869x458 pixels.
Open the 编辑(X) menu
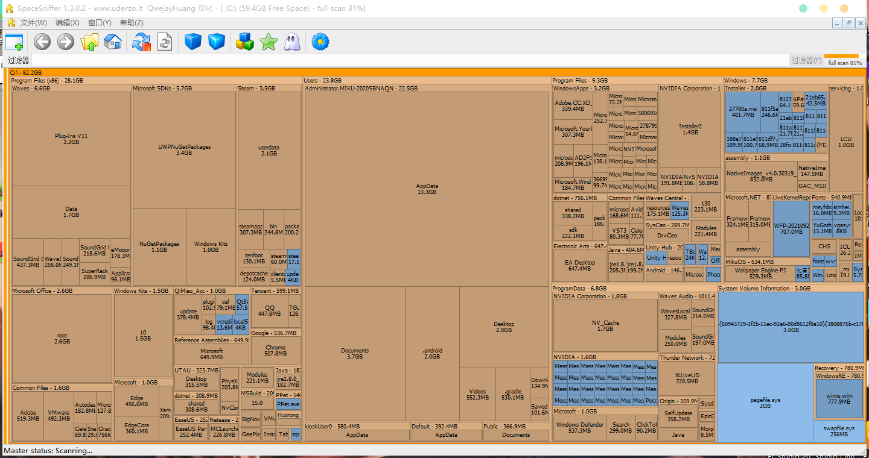pos(67,23)
